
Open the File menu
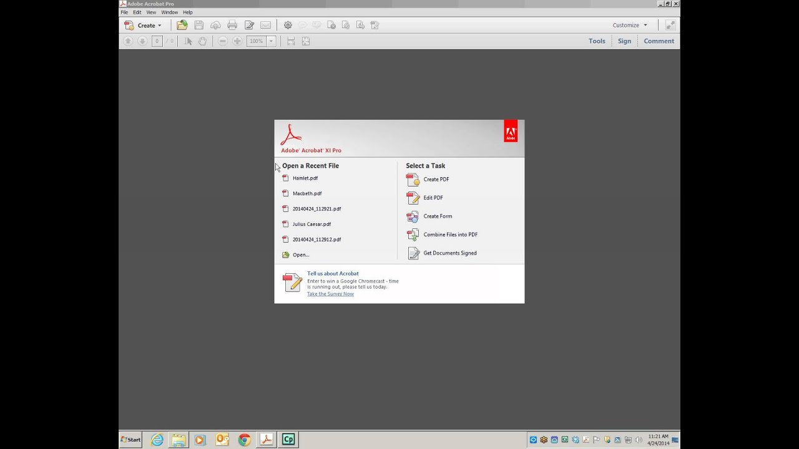click(x=124, y=12)
